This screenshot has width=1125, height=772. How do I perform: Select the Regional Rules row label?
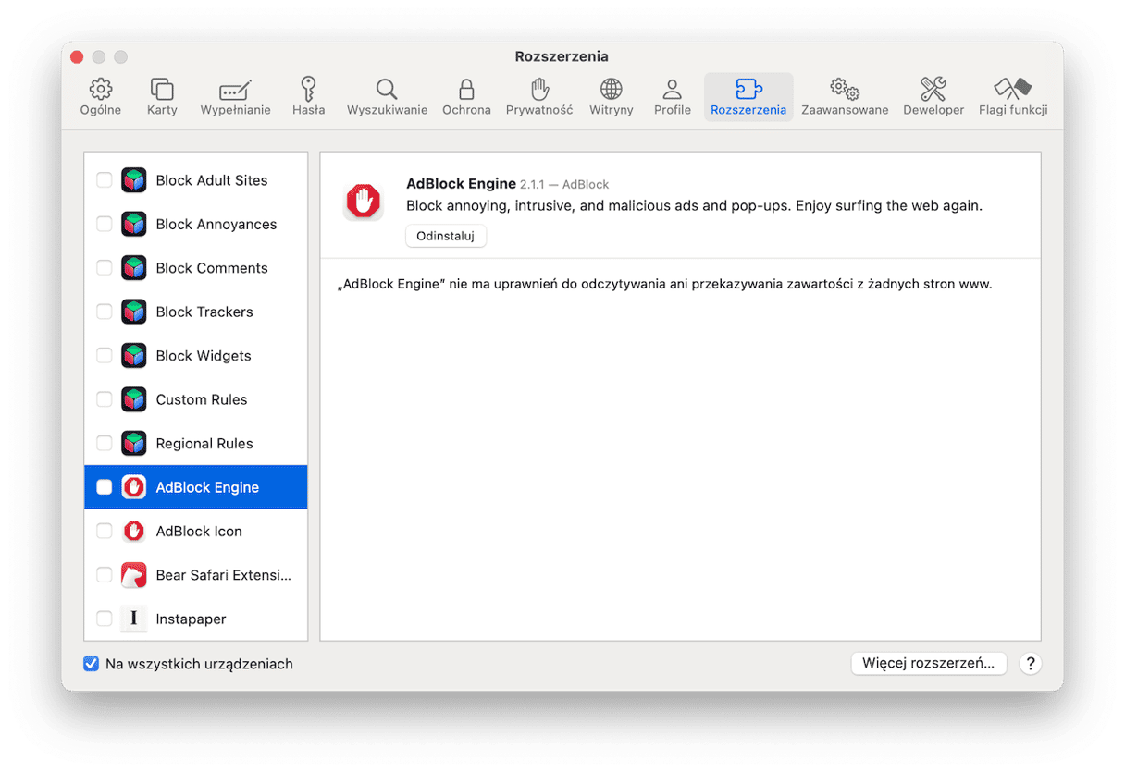[x=204, y=444]
